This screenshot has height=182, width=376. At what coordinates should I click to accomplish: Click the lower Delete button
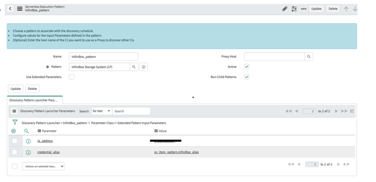33,89
